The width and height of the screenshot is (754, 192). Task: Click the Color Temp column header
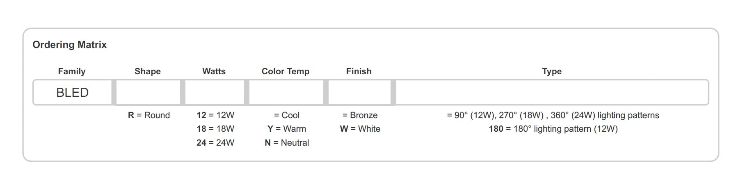point(286,71)
